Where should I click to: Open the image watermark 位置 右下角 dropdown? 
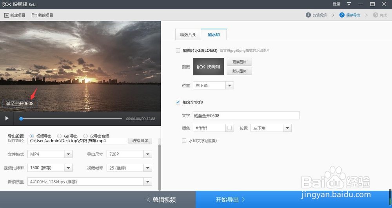[213, 85]
